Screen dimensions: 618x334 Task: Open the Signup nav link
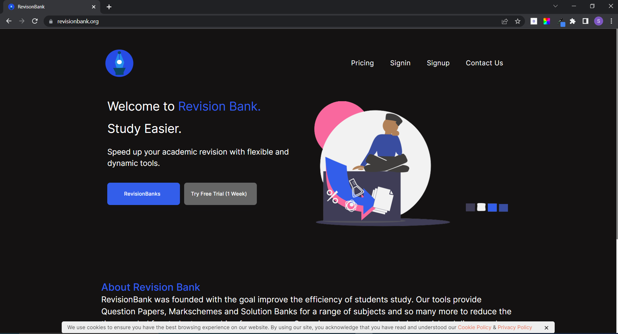(438, 63)
